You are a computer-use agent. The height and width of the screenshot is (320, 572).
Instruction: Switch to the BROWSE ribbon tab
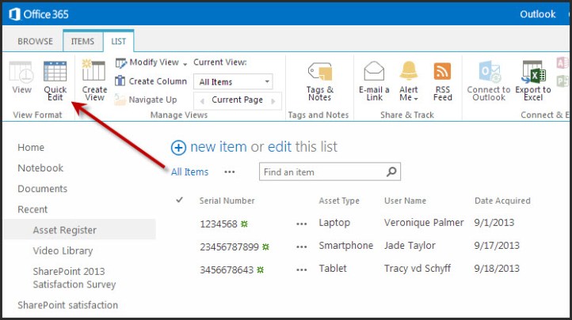pyautogui.click(x=36, y=41)
